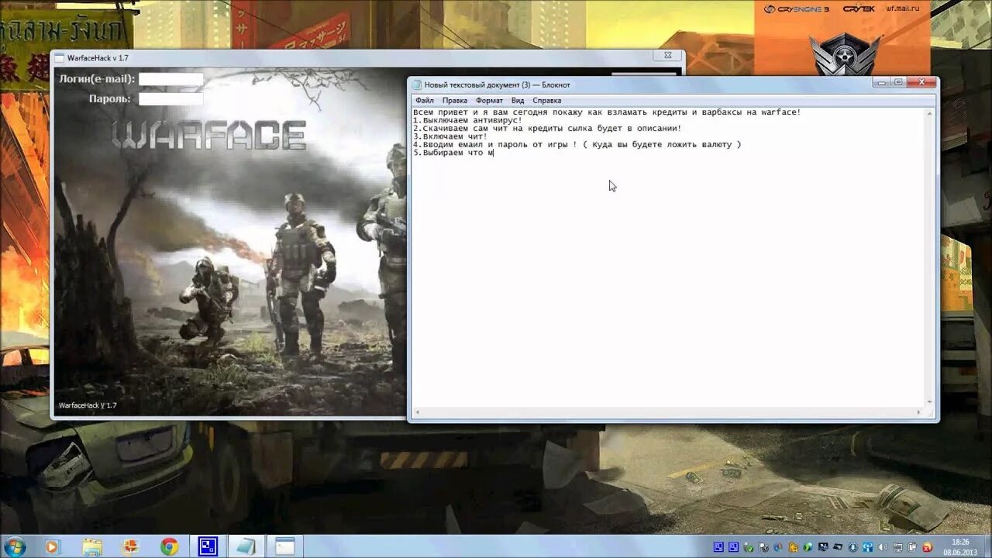Image resolution: width=992 pixels, height=558 pixels.
Task: Open Google Chrome from the taskbar
Action: tap(169, 546)
